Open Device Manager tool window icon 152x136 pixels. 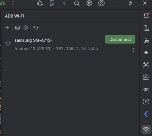pyautogui.click(x=146, y=28)
